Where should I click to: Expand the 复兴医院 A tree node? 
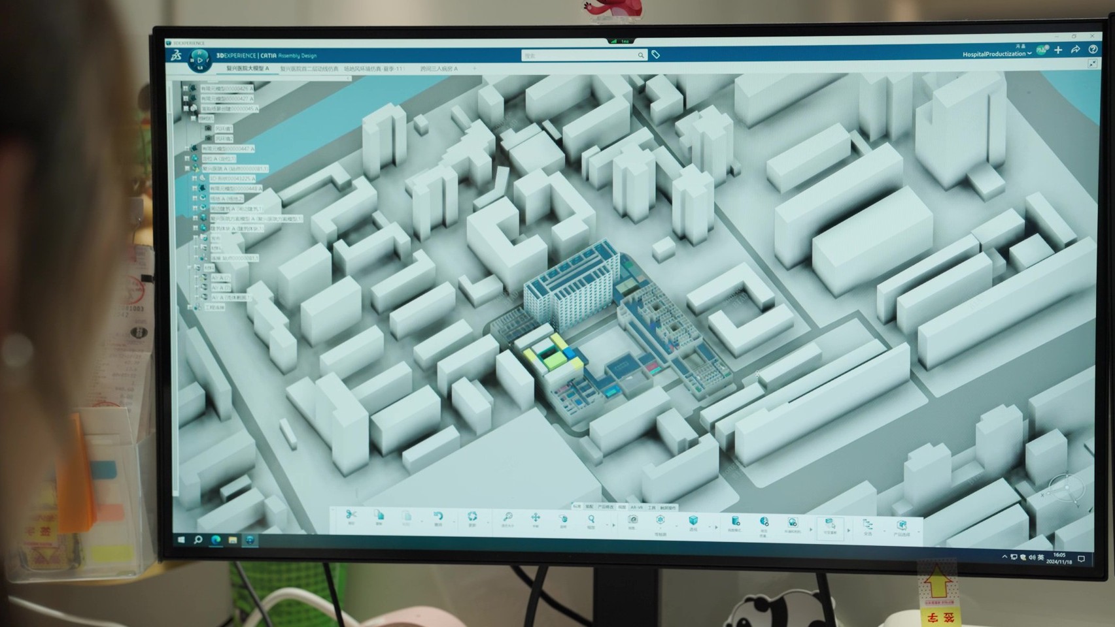click(188, 169)
